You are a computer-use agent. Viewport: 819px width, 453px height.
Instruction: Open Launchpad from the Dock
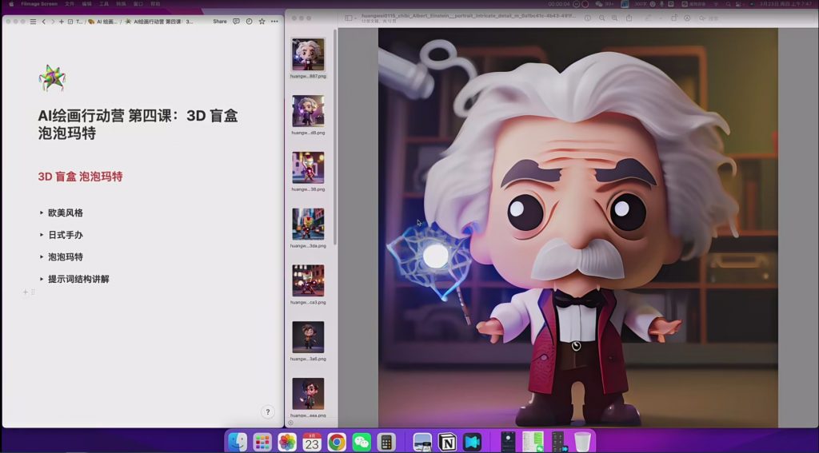click(262, 442)
